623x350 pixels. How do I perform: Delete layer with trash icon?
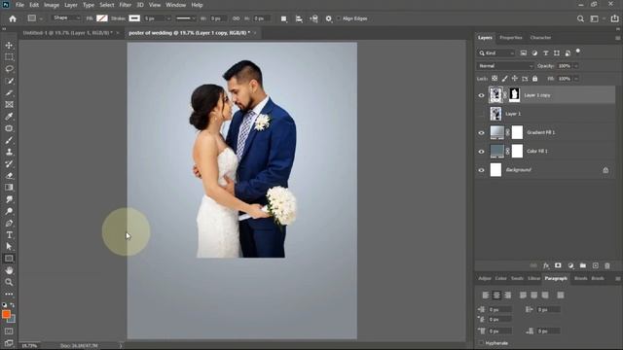[607, 265]
